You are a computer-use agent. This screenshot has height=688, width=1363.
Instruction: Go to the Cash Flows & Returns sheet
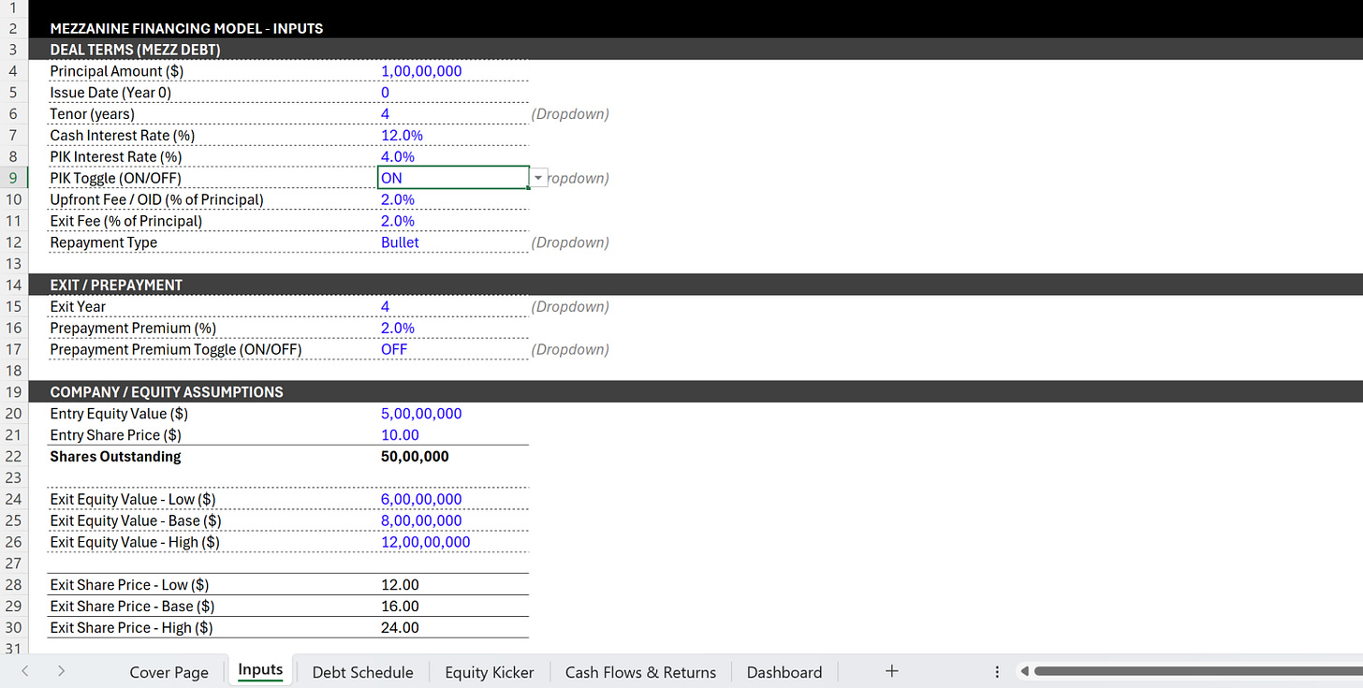click(640, 671)
